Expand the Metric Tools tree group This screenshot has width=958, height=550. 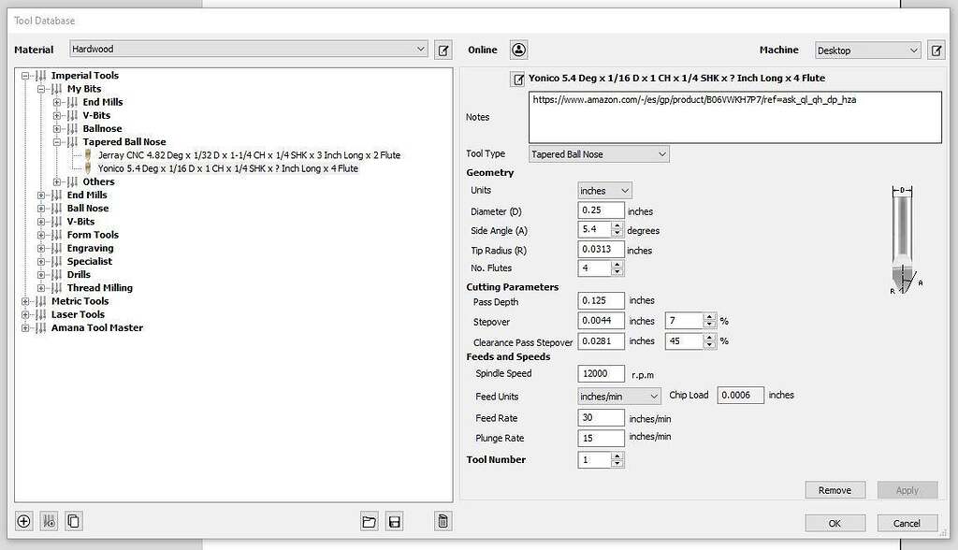tap(26, 301)
